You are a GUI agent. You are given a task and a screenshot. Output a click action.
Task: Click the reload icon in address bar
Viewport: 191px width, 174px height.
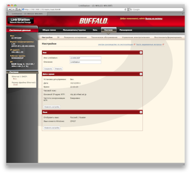[x=125, y=10]
